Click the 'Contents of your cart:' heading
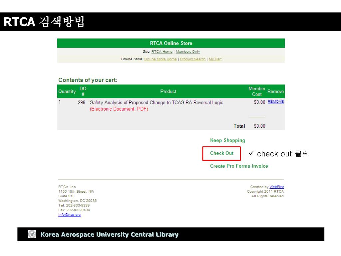Image resolution: width=341 pixels, height=256 pixels. [88, 80]
